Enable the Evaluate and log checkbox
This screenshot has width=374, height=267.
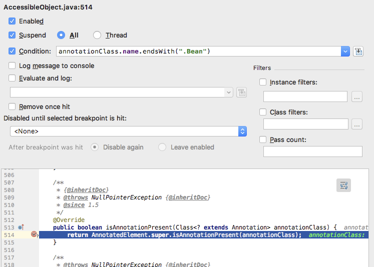point(12,78)
